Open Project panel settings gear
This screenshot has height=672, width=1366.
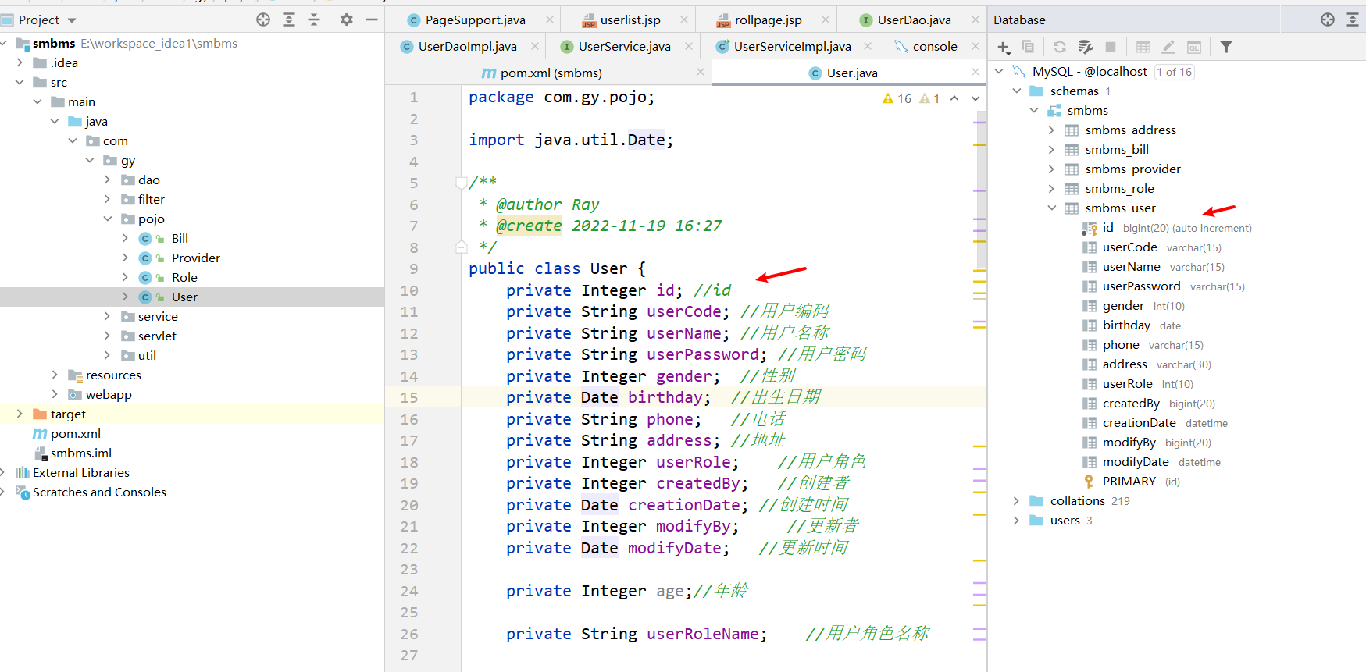tap(347, 20)
